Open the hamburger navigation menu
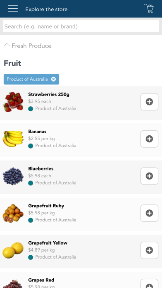 (13, 9)
